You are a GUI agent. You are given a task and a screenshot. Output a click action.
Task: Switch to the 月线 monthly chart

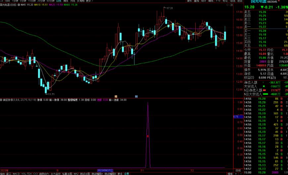tap(72, 1)
